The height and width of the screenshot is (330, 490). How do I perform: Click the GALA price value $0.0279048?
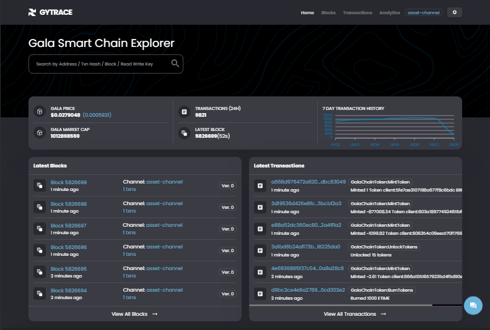pos(65,115)
